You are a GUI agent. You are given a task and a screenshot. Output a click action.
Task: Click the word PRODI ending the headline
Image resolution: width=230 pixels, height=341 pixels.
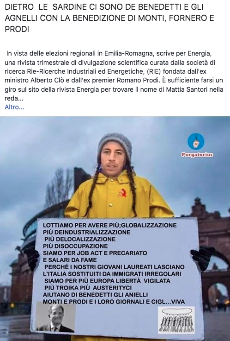point(17,29)
